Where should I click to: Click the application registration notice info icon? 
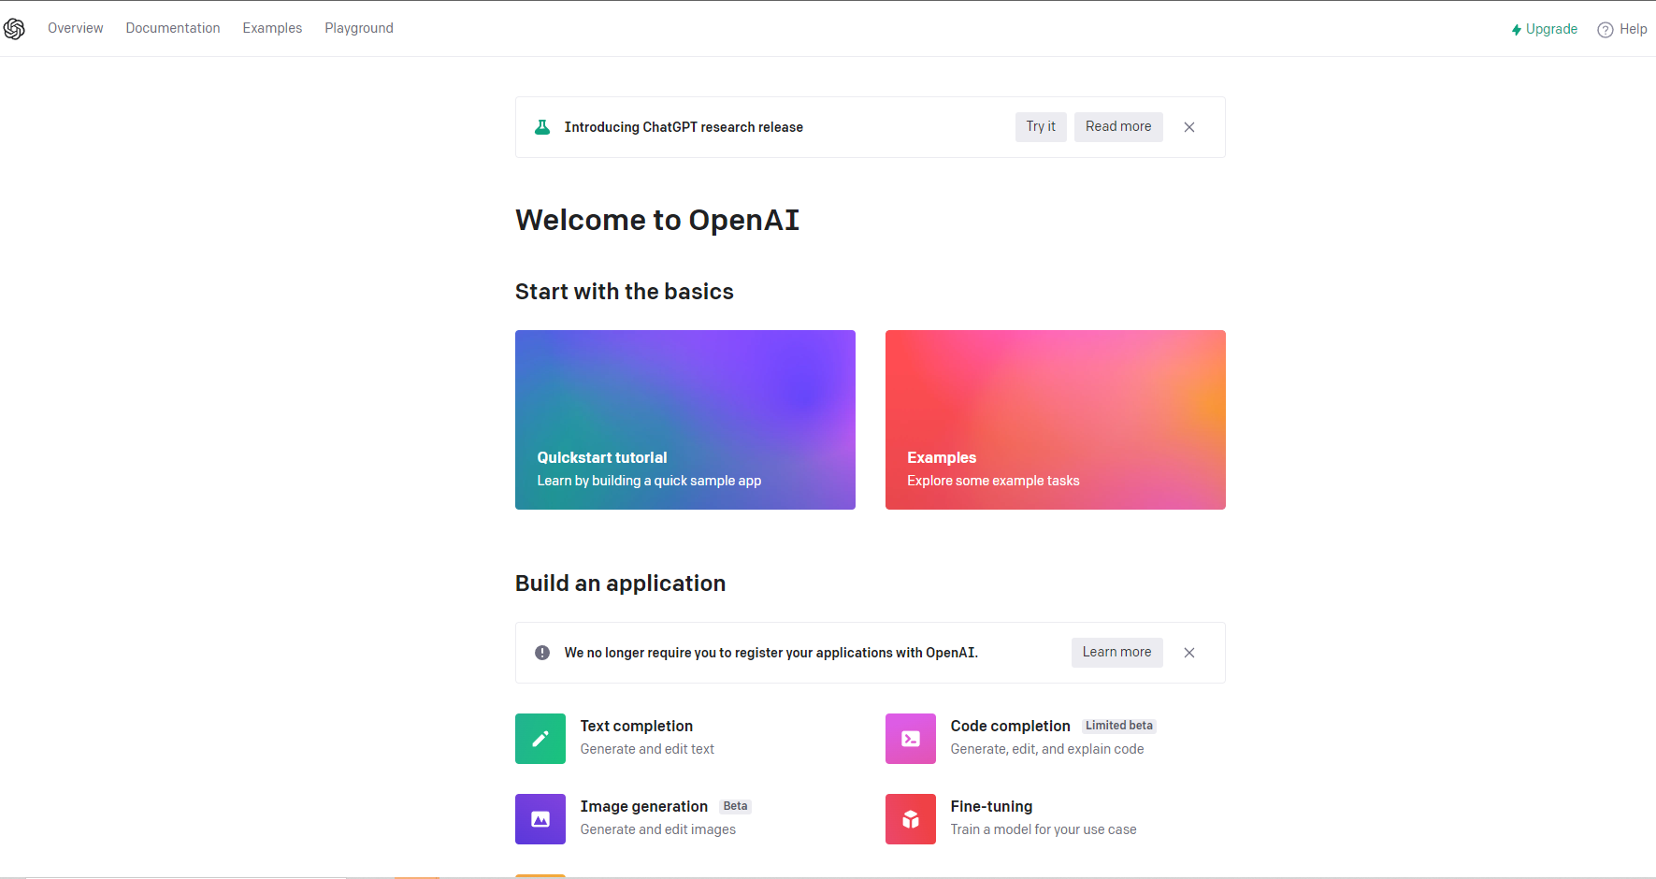pyautogui.click(x=542, y=653)
